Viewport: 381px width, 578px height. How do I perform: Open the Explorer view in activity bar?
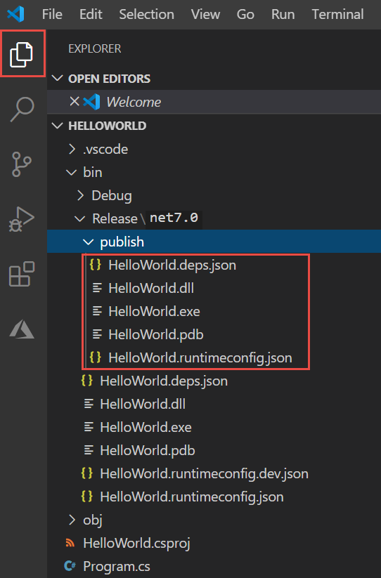[x=21, y=54]
